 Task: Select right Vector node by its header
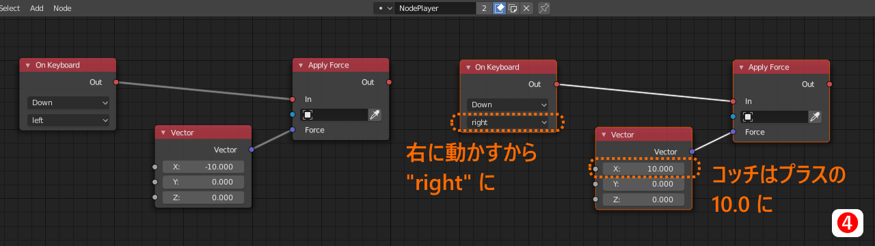coord(644,135)
